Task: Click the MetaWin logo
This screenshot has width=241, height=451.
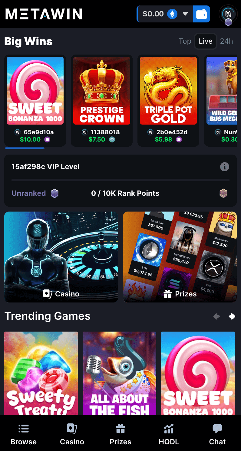Action: point(44,14)
